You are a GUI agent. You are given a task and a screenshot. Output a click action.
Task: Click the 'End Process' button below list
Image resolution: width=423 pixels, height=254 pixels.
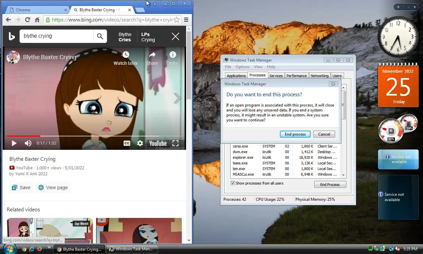(x=330, y=185)
